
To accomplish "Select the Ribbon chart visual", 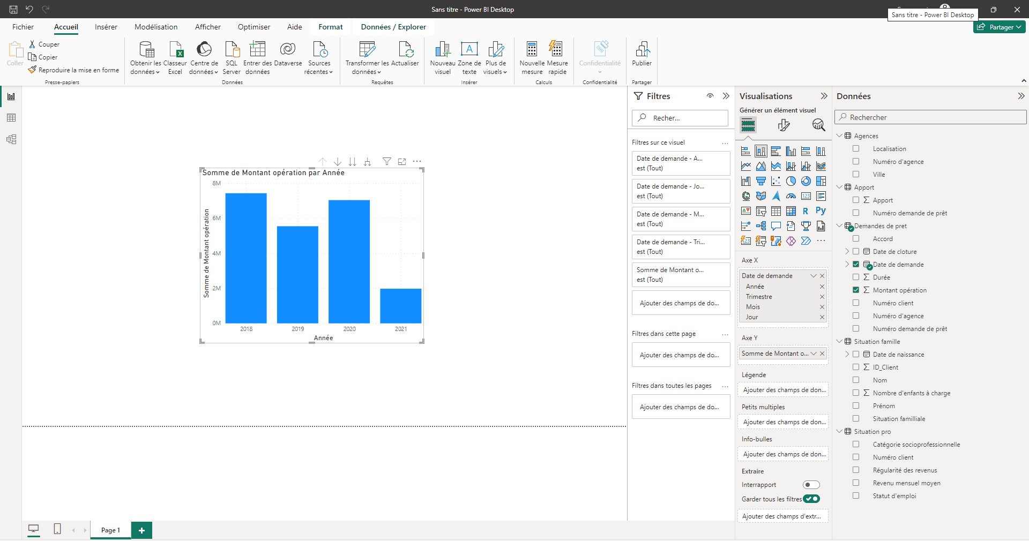I will point(821,166).
